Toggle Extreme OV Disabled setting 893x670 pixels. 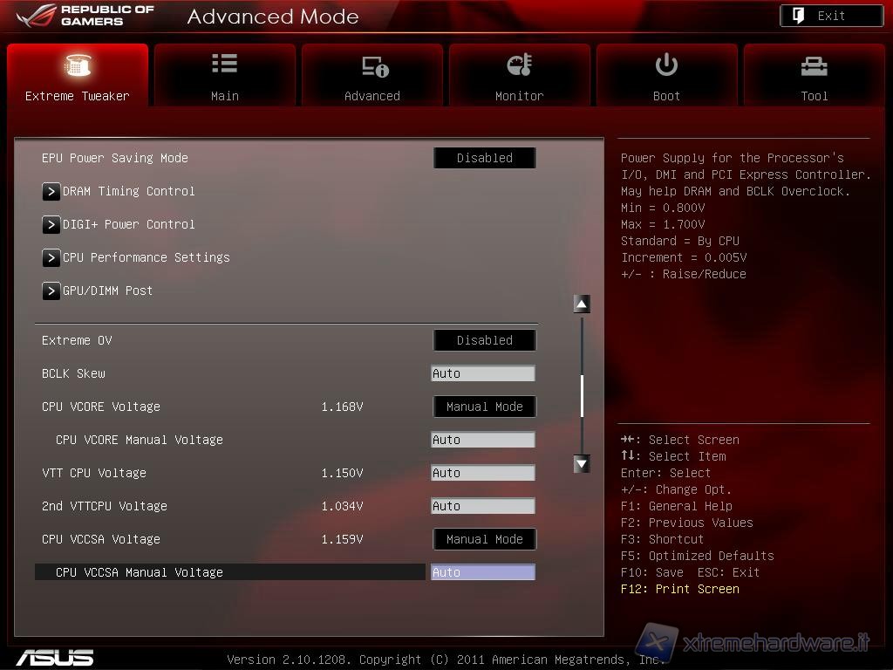[x=484, y=340]
